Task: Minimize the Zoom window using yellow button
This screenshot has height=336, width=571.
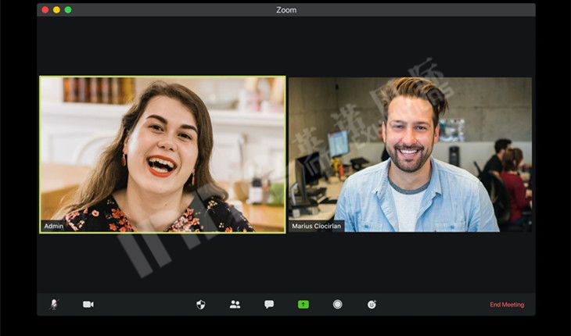Action: (56, 10)
